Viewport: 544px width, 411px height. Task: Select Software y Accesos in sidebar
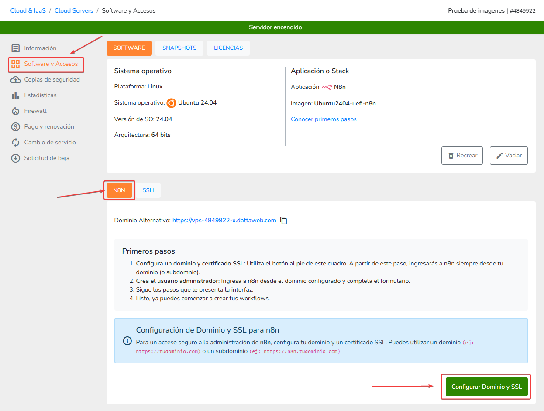[51, 64]
